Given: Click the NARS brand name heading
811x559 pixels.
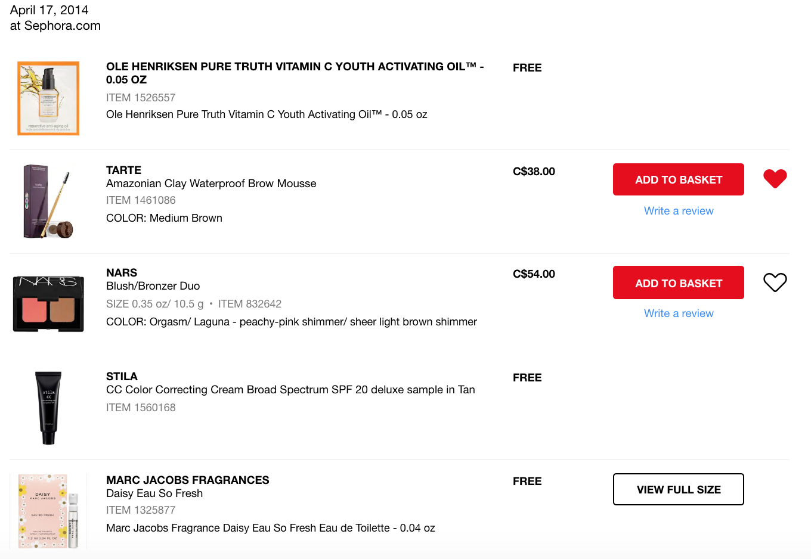Looking at the screenshot, I should click(122, 272).
